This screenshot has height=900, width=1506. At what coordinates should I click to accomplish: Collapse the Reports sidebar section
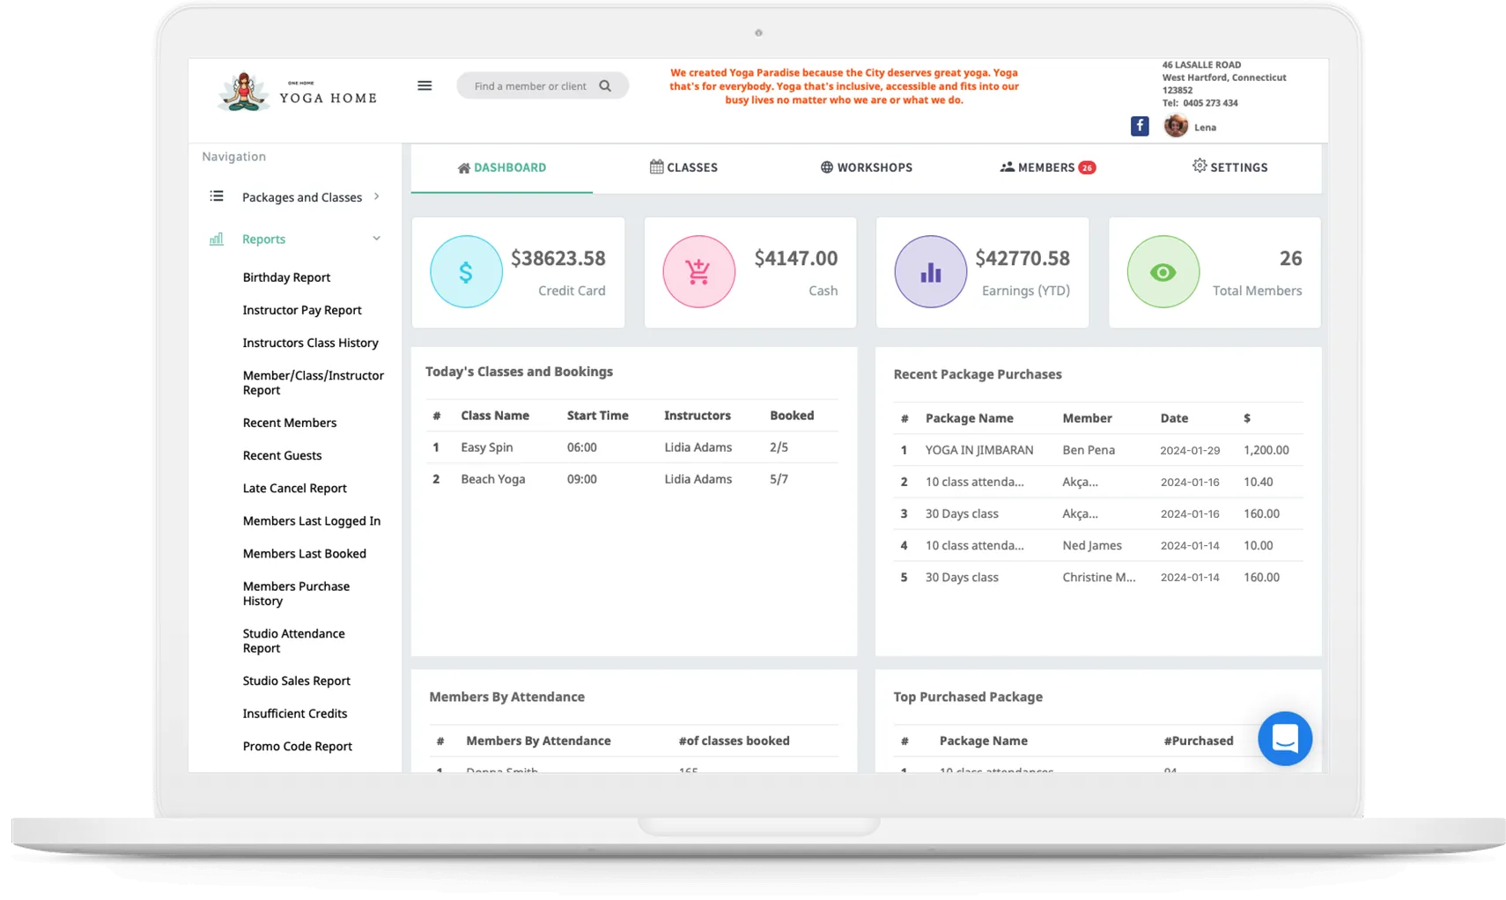pos(377,238)
